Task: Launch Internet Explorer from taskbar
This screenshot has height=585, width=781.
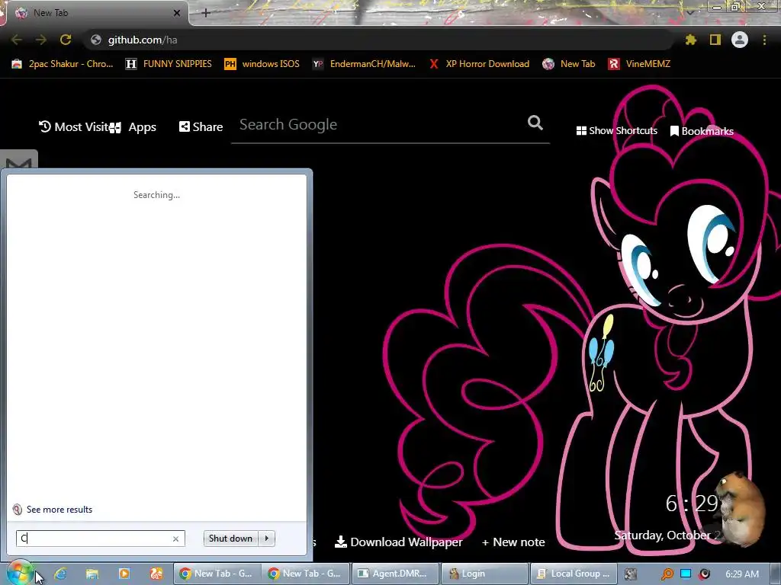Action: click(61, 574)
